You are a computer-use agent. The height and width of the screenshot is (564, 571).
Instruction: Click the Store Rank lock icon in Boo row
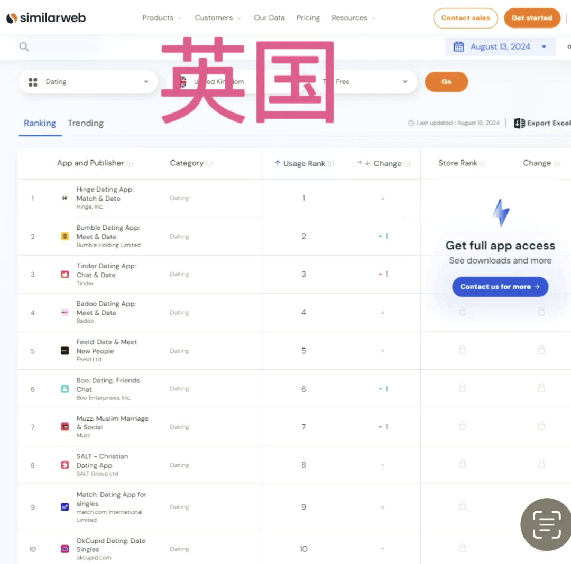point(462,388)
